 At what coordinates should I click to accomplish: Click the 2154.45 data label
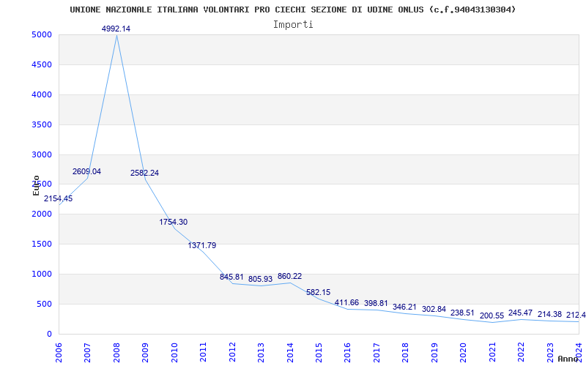point(59,198)
